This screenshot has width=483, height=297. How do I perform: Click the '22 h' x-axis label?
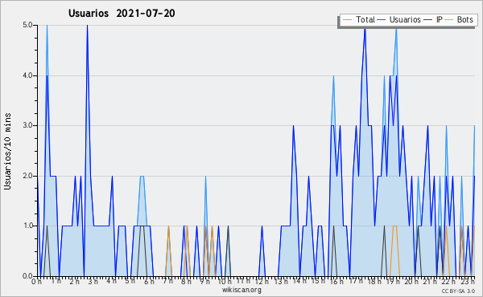click(x=448, y=282)
